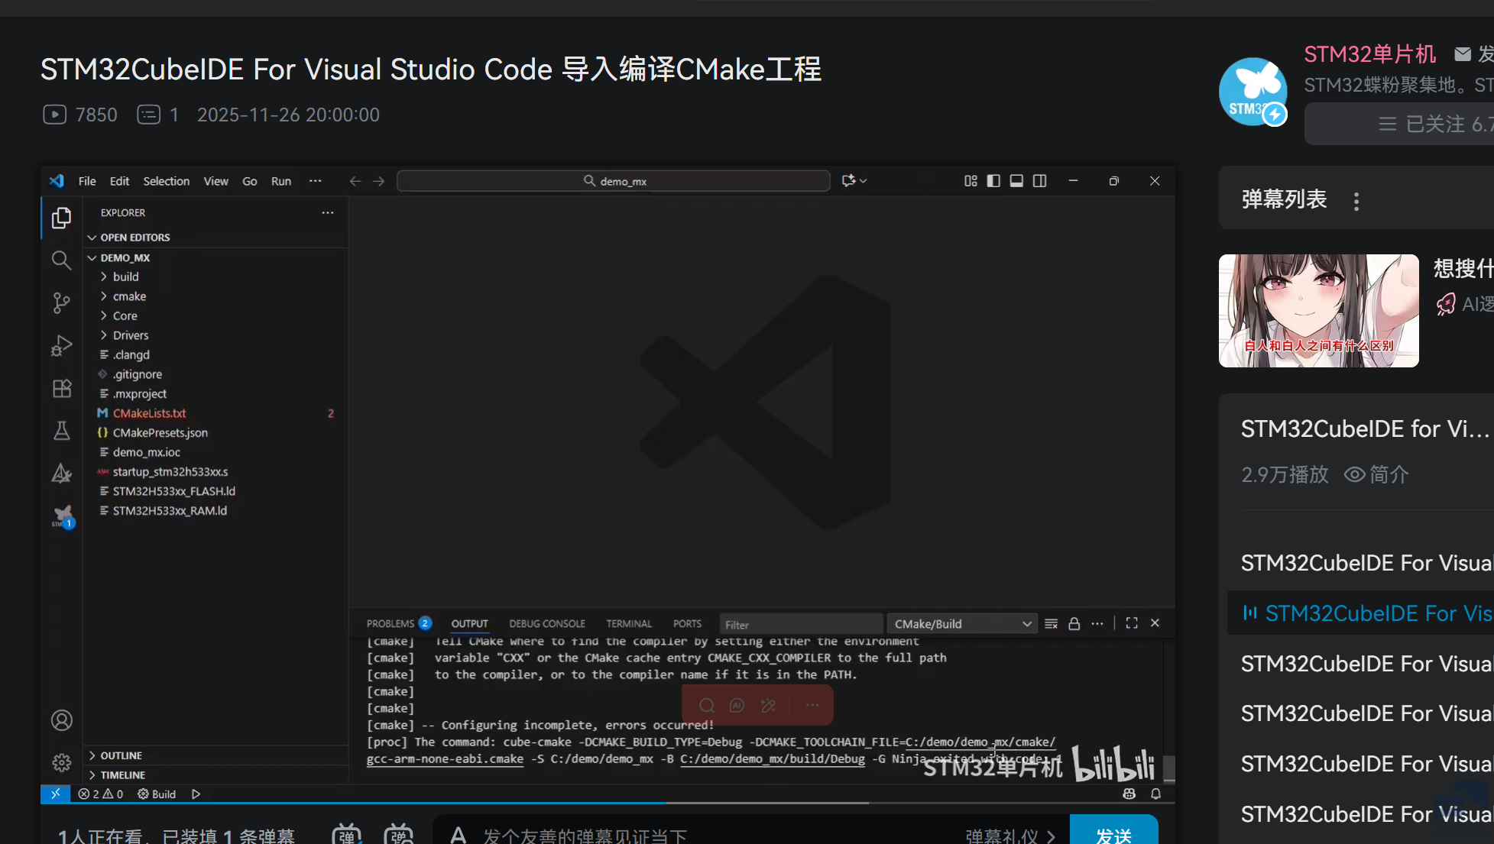Open the Run and Debug view
Image resolution: width=1494 pixels, height=844 pixels.
tap(62, 346)
